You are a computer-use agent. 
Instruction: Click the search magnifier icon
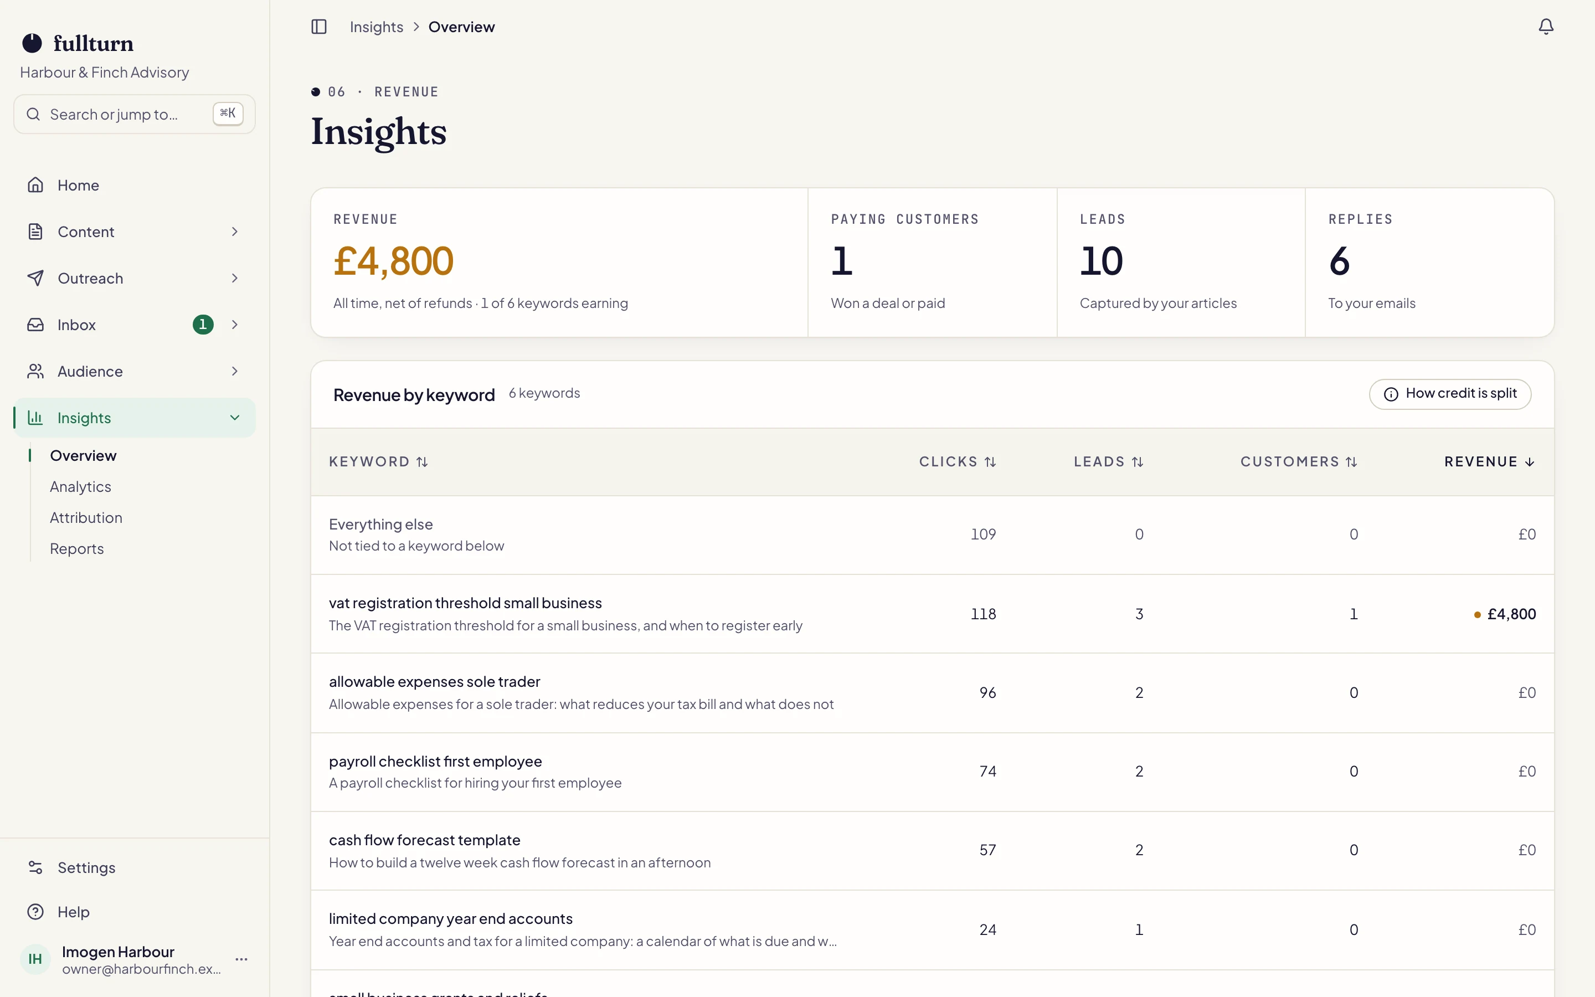tap(33, 114)
